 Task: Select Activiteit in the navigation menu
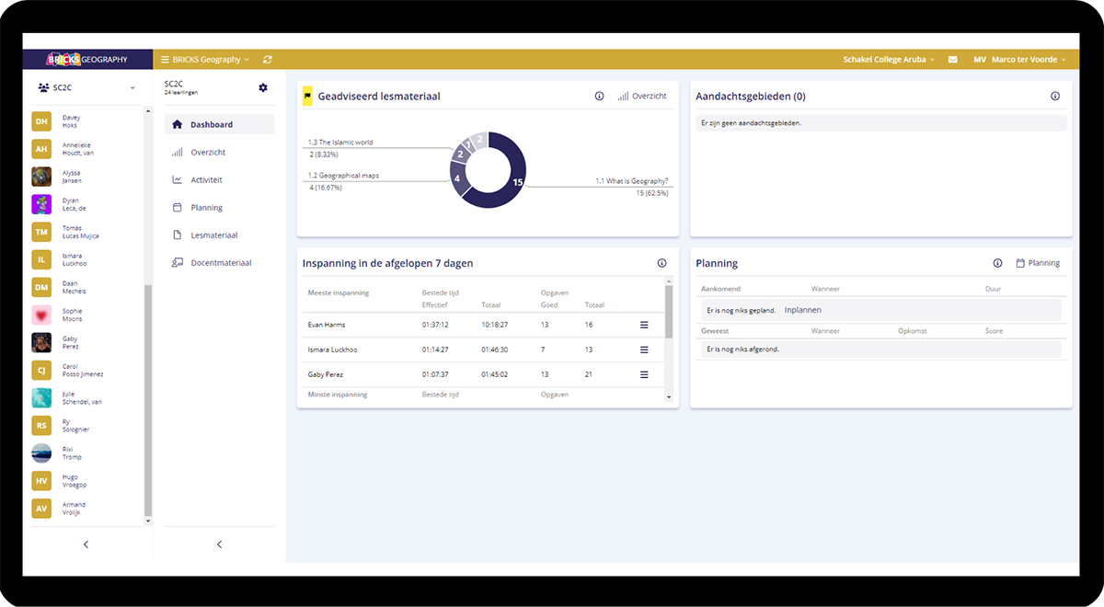coord(206,180)
